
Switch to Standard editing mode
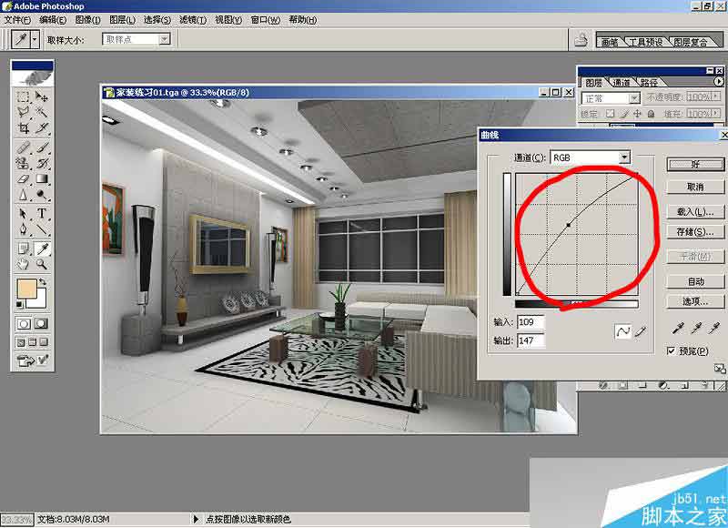click(x=24, y=324)
